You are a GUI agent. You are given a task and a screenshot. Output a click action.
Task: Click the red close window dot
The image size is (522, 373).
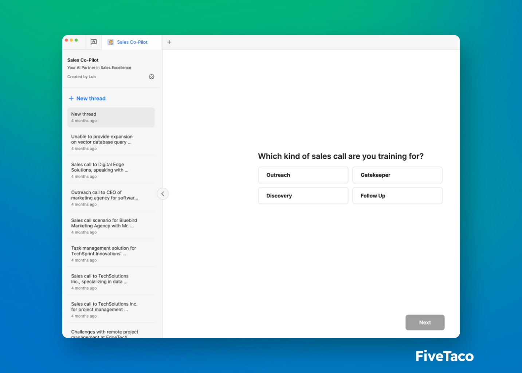point(67,40)
